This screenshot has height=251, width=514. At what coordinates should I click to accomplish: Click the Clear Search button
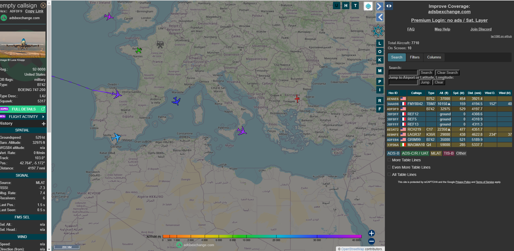(x=447, y=72)
